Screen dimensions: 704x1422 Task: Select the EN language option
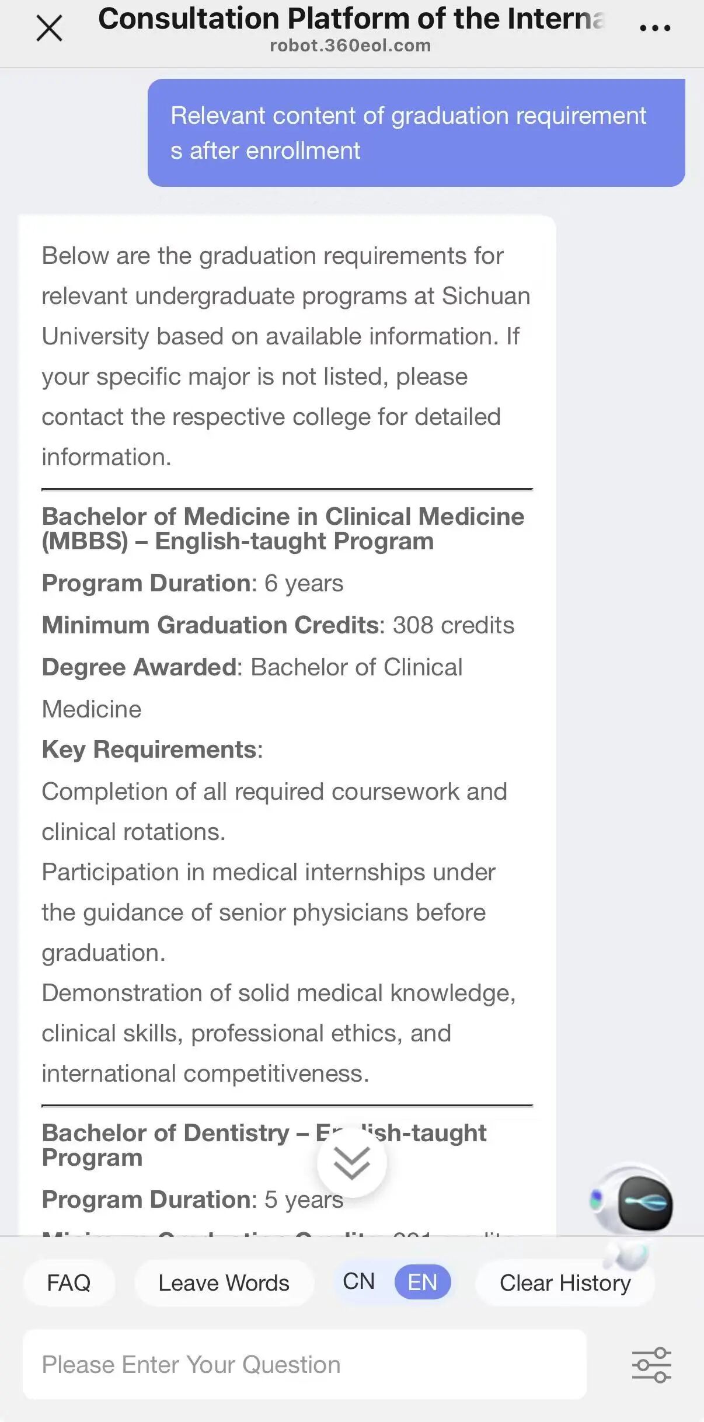422,1282
